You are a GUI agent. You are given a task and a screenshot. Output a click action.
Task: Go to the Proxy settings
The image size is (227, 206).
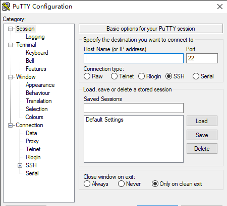tap(32, 141)
